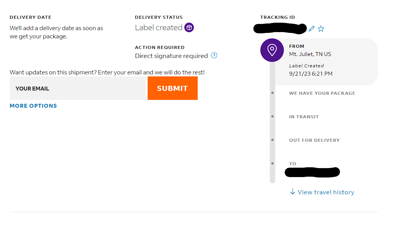406x228 pixels.
Task: Open the question mark help for signature requirement
Action: click(214, 55)
